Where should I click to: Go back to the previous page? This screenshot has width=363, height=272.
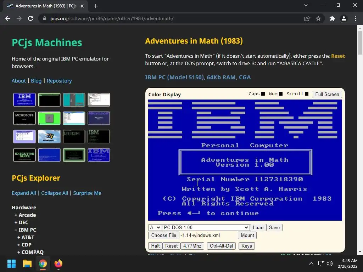tap(8, 18)
